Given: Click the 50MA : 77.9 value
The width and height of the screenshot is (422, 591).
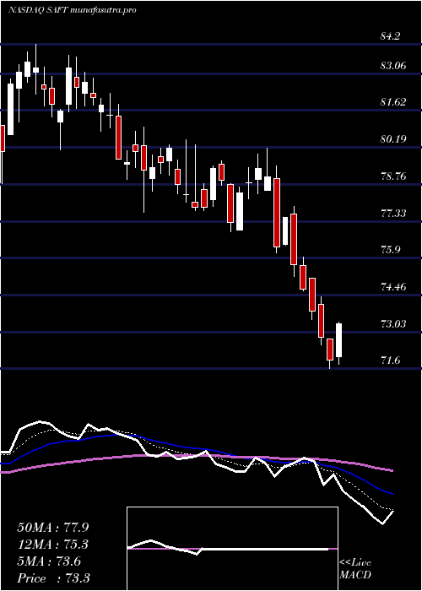Looking at the screenshot, I should (x=53, y=528).
